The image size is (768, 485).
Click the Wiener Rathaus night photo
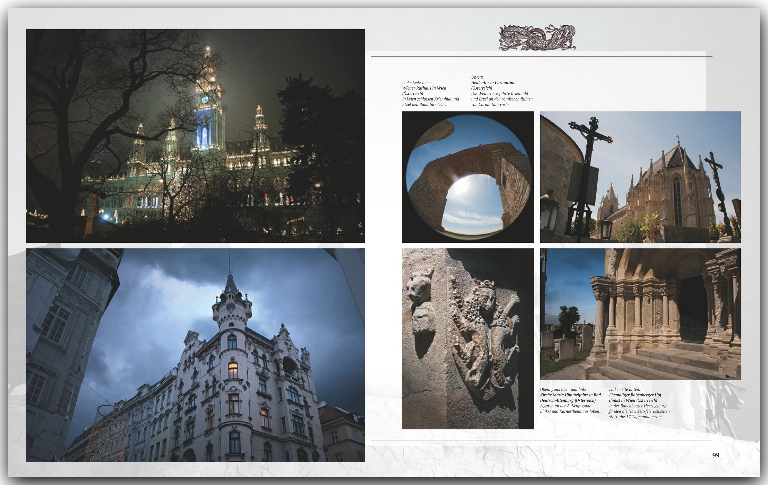click(195, 136)
